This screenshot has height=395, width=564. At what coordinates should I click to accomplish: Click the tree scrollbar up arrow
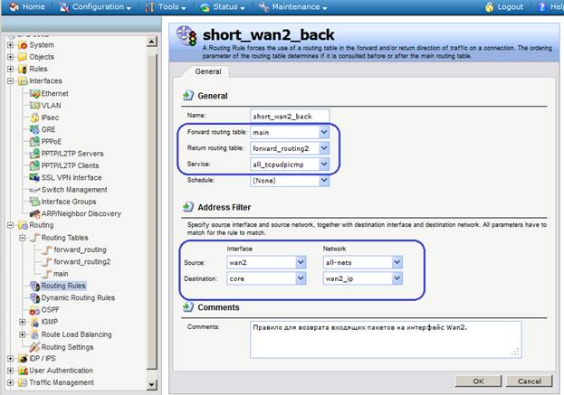coord(152,42)
